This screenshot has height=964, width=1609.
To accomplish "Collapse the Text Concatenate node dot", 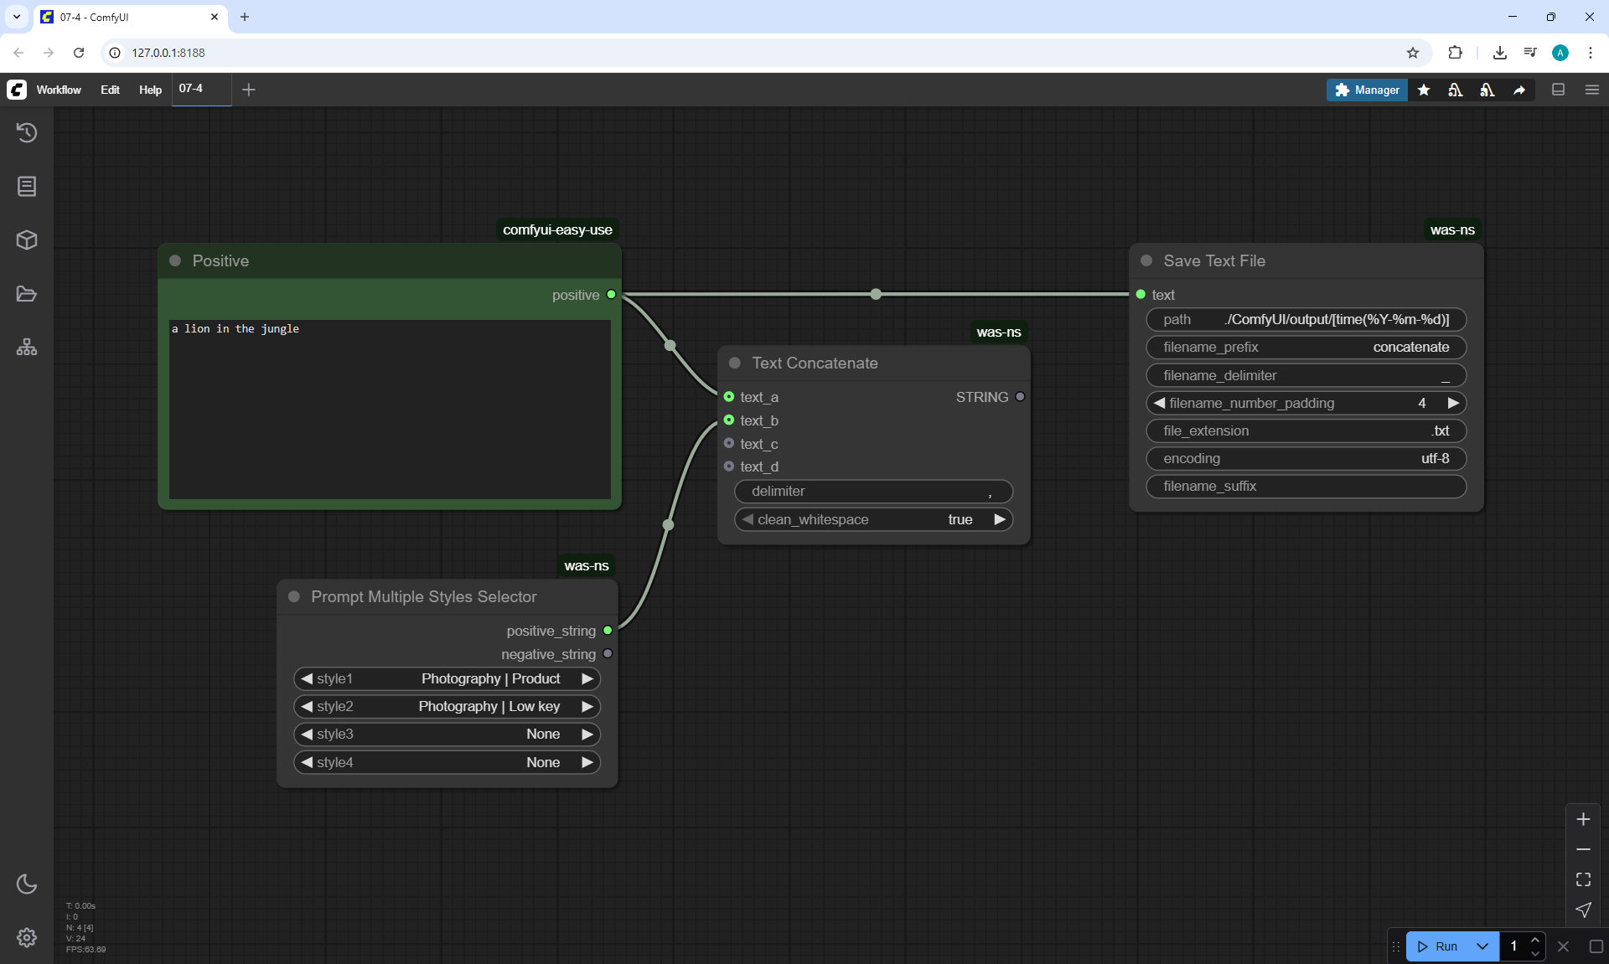I will [x=735, y=363].
